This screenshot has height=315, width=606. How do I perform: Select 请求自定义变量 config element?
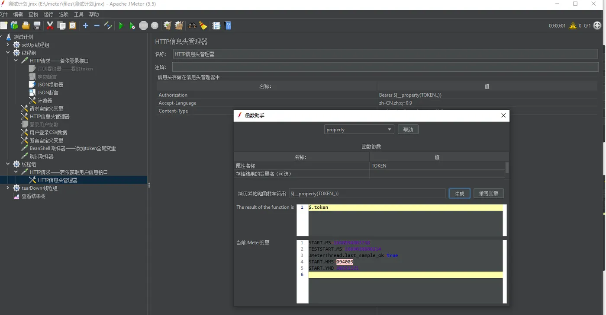46,108
